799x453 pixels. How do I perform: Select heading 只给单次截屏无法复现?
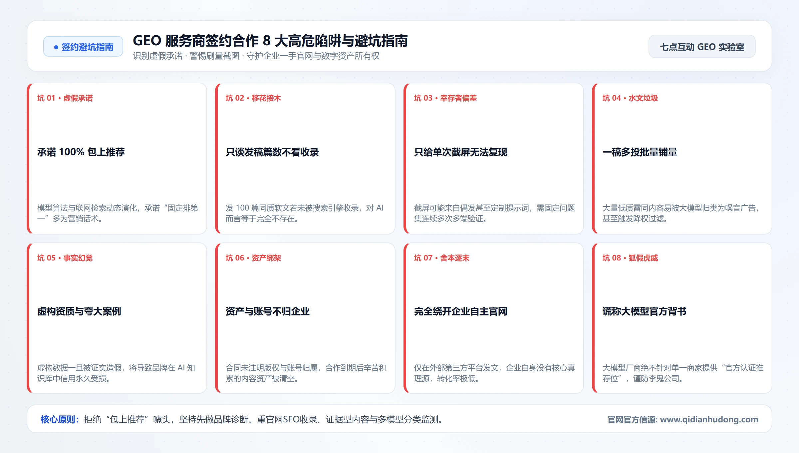pyautogui.click(x=460, y=152)
